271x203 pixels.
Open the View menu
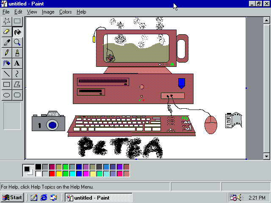click(32, 12)
